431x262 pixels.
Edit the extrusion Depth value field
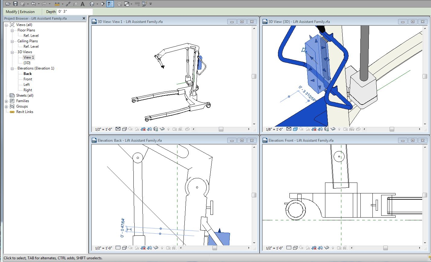coord(75,11)
